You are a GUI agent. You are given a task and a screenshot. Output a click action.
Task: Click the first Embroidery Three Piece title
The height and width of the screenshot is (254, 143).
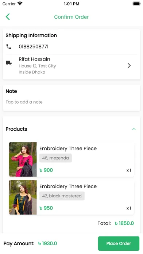pos(68,149)
